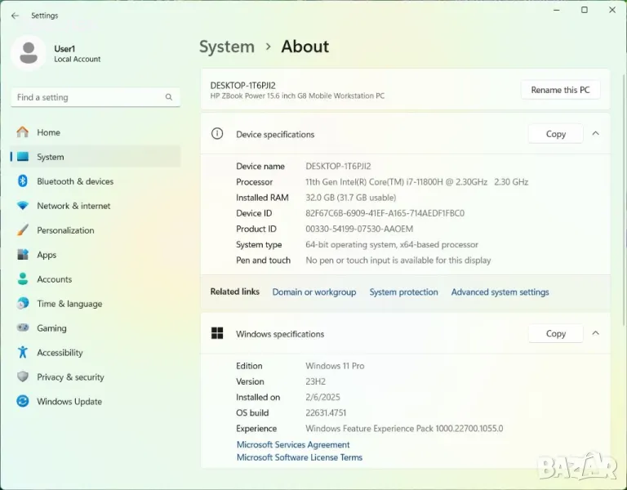This screenshot has height=490, width=627.
Task: Open Accounts settings page
Action: click(54, 279)
